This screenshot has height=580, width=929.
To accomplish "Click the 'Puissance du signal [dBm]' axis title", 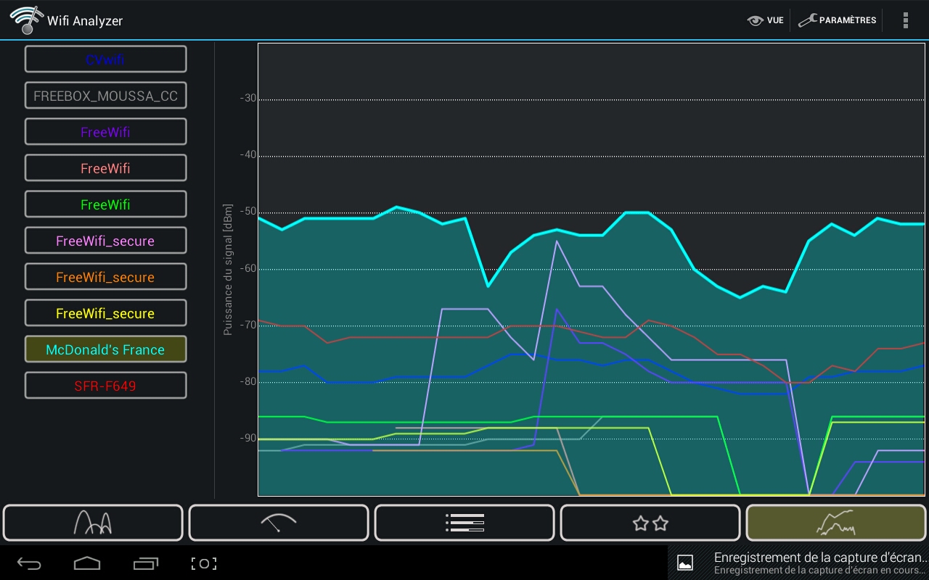I will pos(228,270).
